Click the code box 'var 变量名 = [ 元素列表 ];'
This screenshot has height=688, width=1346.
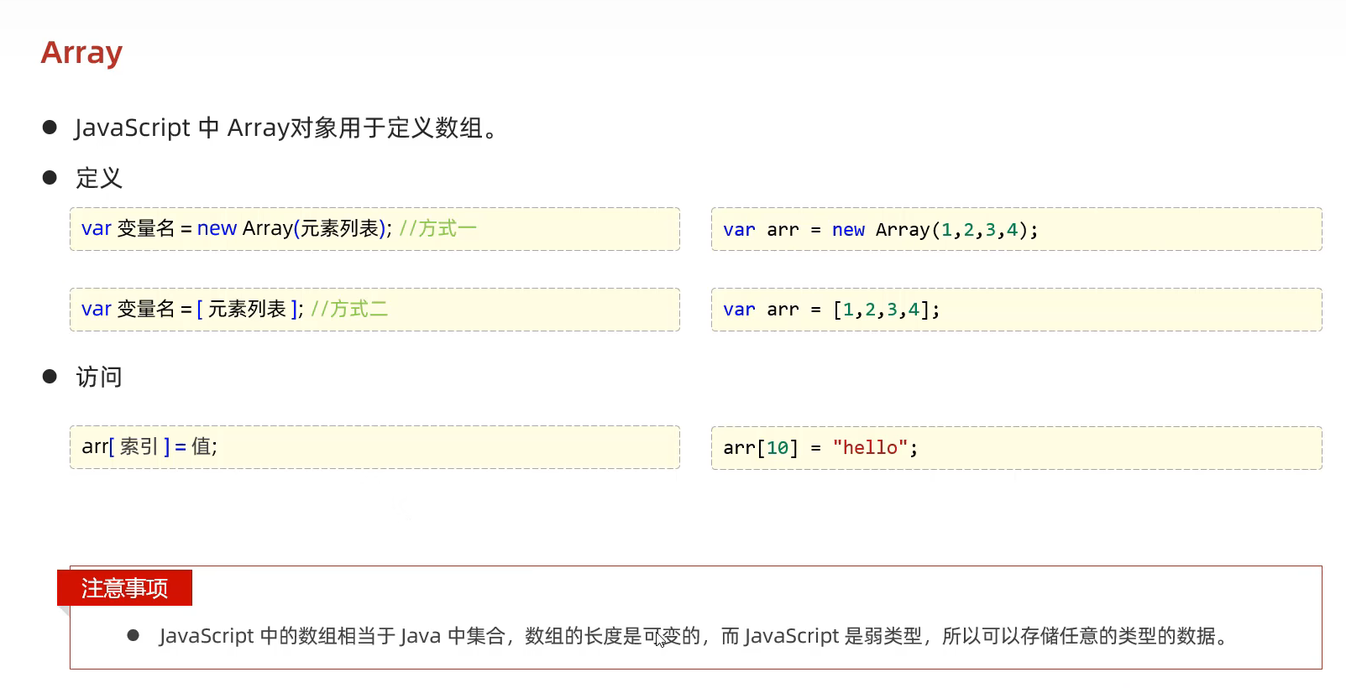pos(374,310)
